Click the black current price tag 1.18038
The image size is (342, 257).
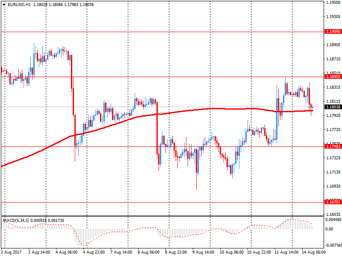(x=333, y=107)
